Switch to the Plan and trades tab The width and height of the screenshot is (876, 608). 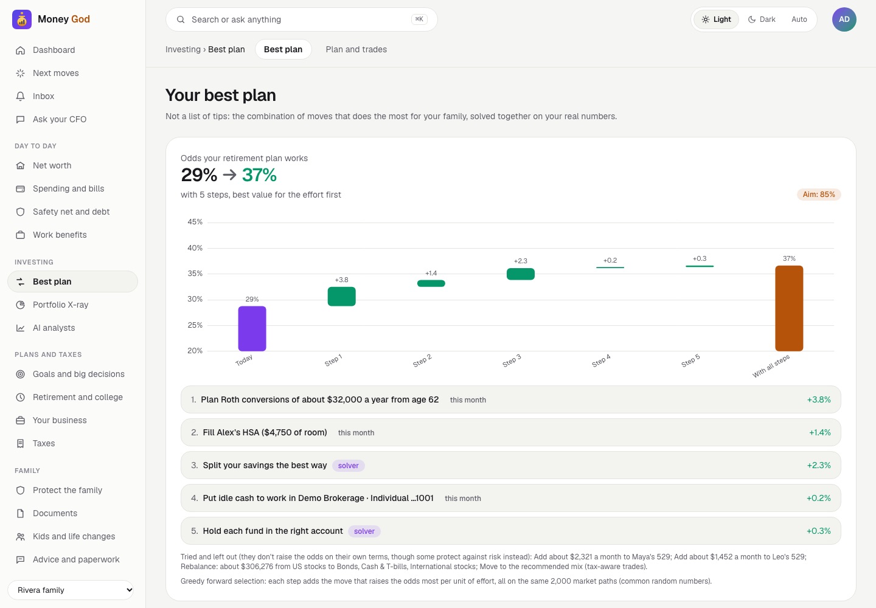(356, 49)
